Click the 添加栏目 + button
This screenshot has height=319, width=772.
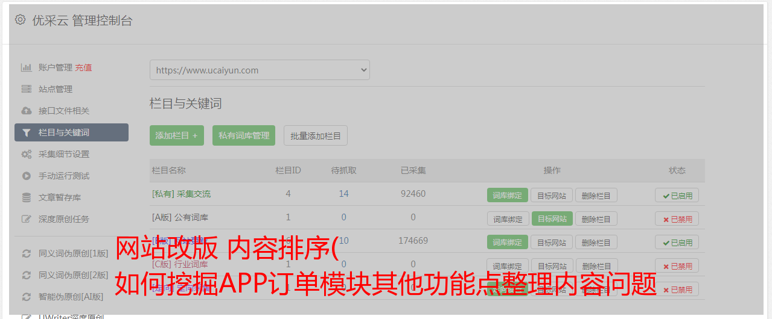tap(177, 135)
